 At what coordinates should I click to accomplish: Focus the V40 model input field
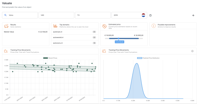[x=56, y=15]
